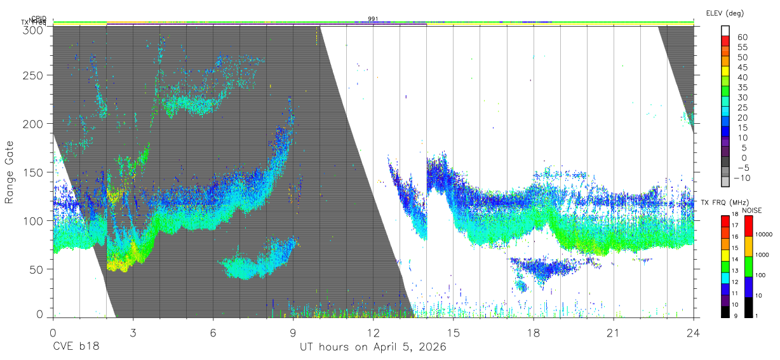Click the '24' UT hour tick label
Image resolution: width=780 pixels, height=360 pixels.
tap(693, 333)
